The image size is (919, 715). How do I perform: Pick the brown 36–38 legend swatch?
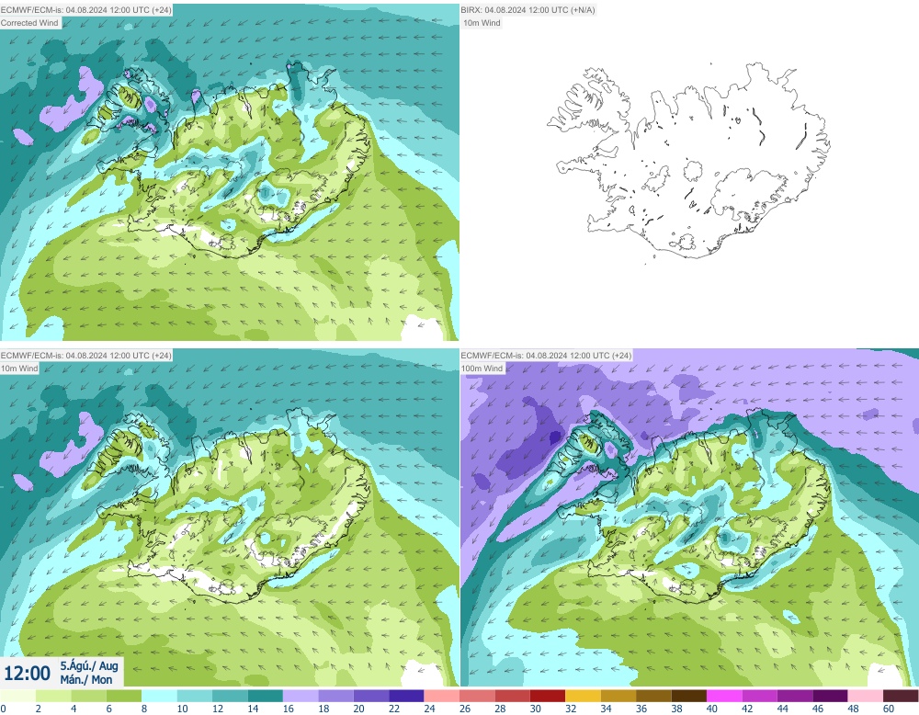[x=653, y=696]
